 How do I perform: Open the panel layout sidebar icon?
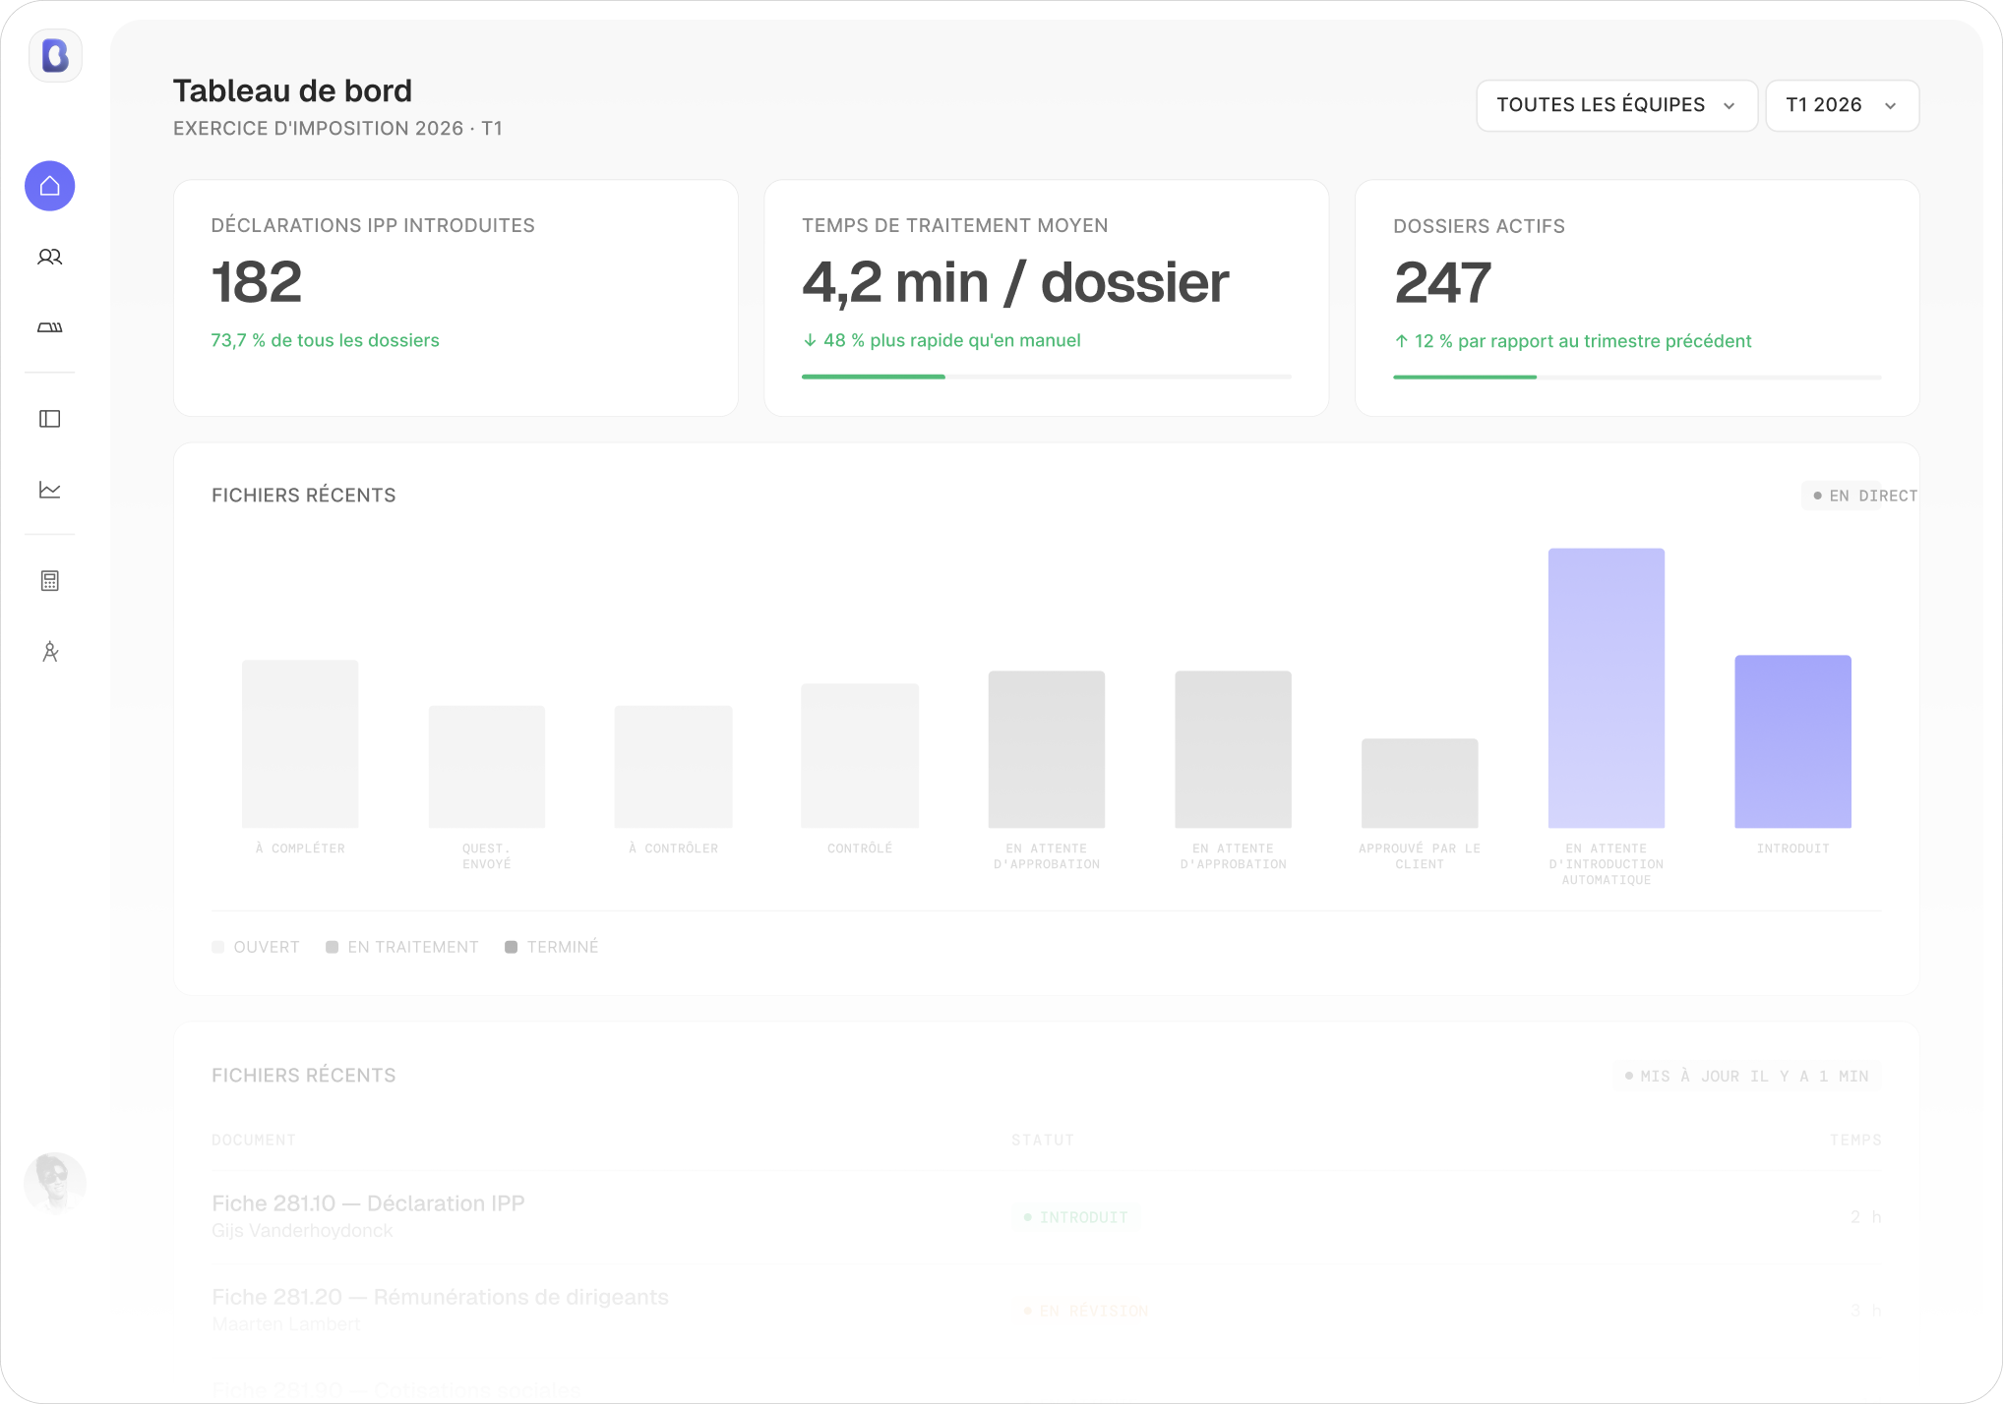pos(50,419)
